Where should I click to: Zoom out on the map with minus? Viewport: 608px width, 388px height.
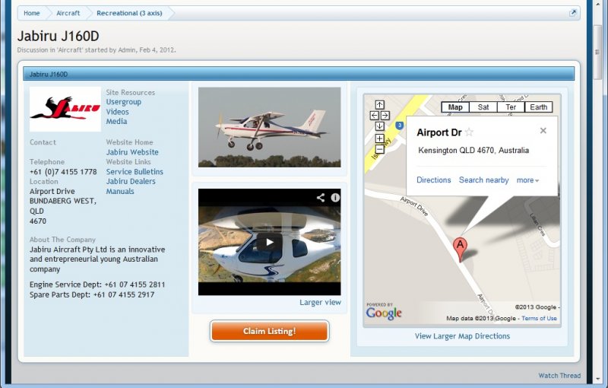[x=379, y=149]
